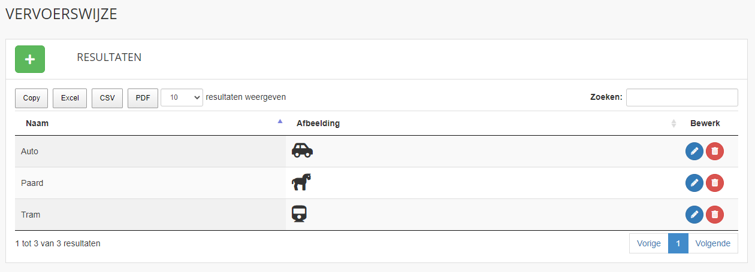Screen dimensions: 755x272
Task: Edit the Auto row with pencil icon
Action: click(x=694, y=151)
